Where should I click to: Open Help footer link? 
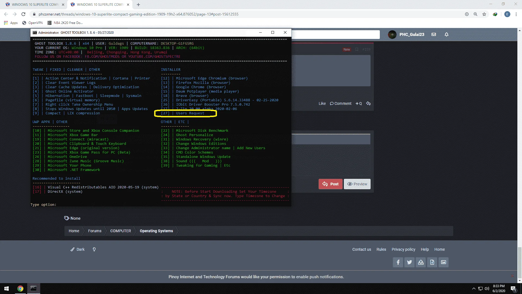coord(425,249)
